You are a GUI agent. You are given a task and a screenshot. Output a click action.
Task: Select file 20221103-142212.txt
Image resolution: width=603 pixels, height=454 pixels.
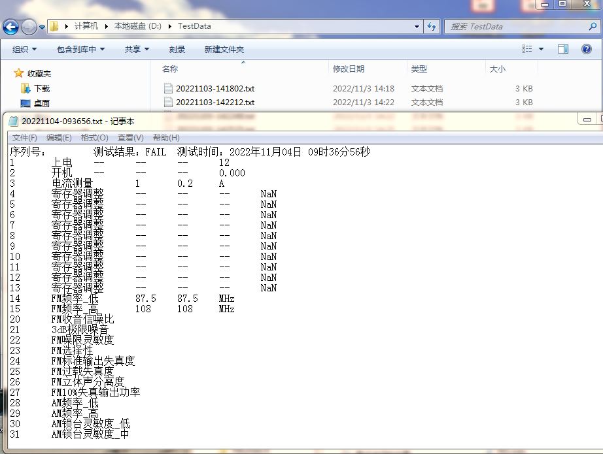pyautogui.click(x=215, y=102)
